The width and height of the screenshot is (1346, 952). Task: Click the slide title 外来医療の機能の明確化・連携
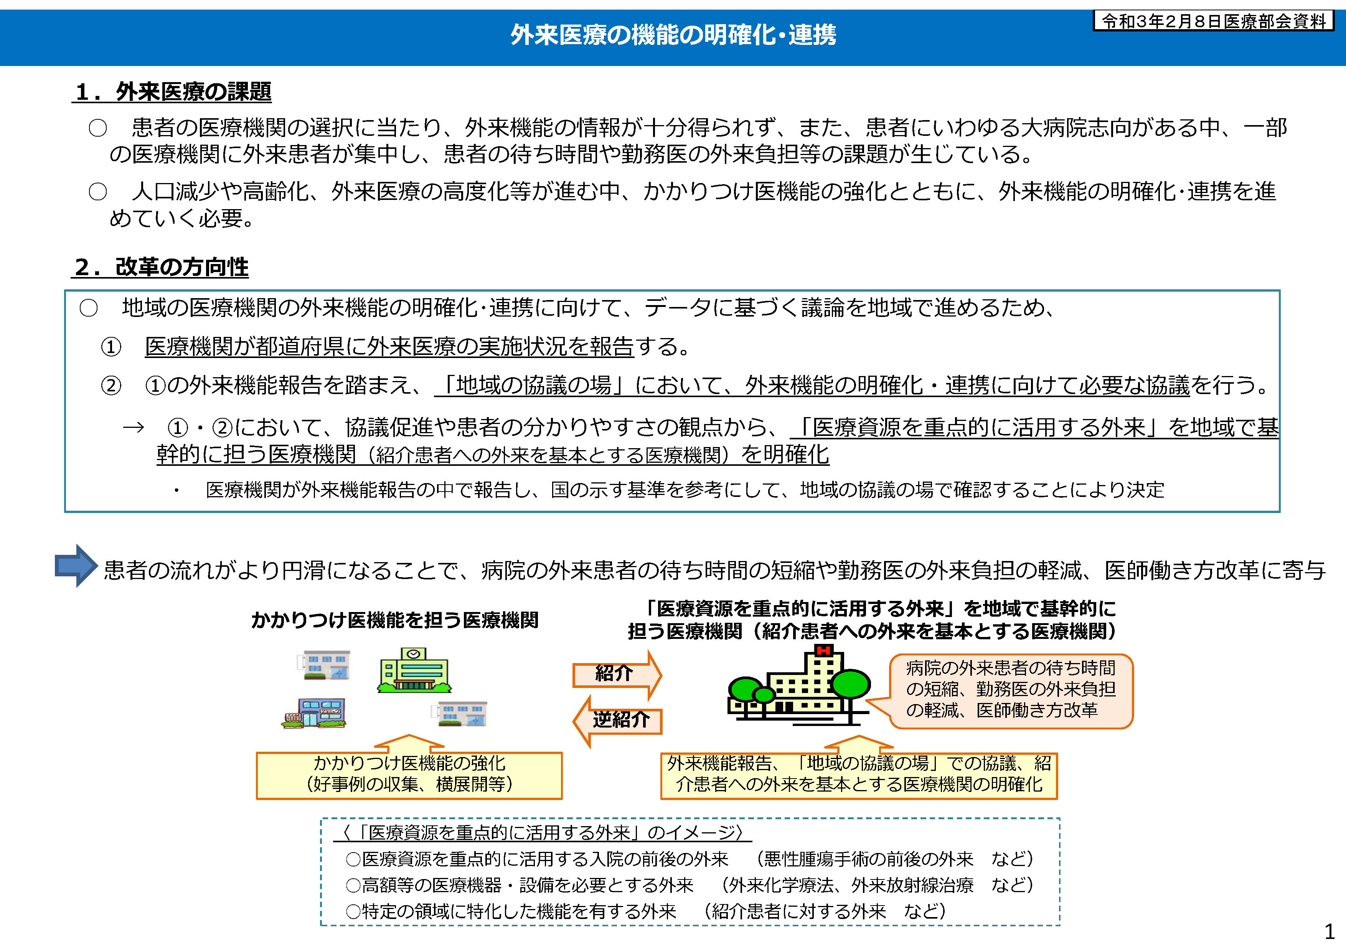click(x=672, y=35)
